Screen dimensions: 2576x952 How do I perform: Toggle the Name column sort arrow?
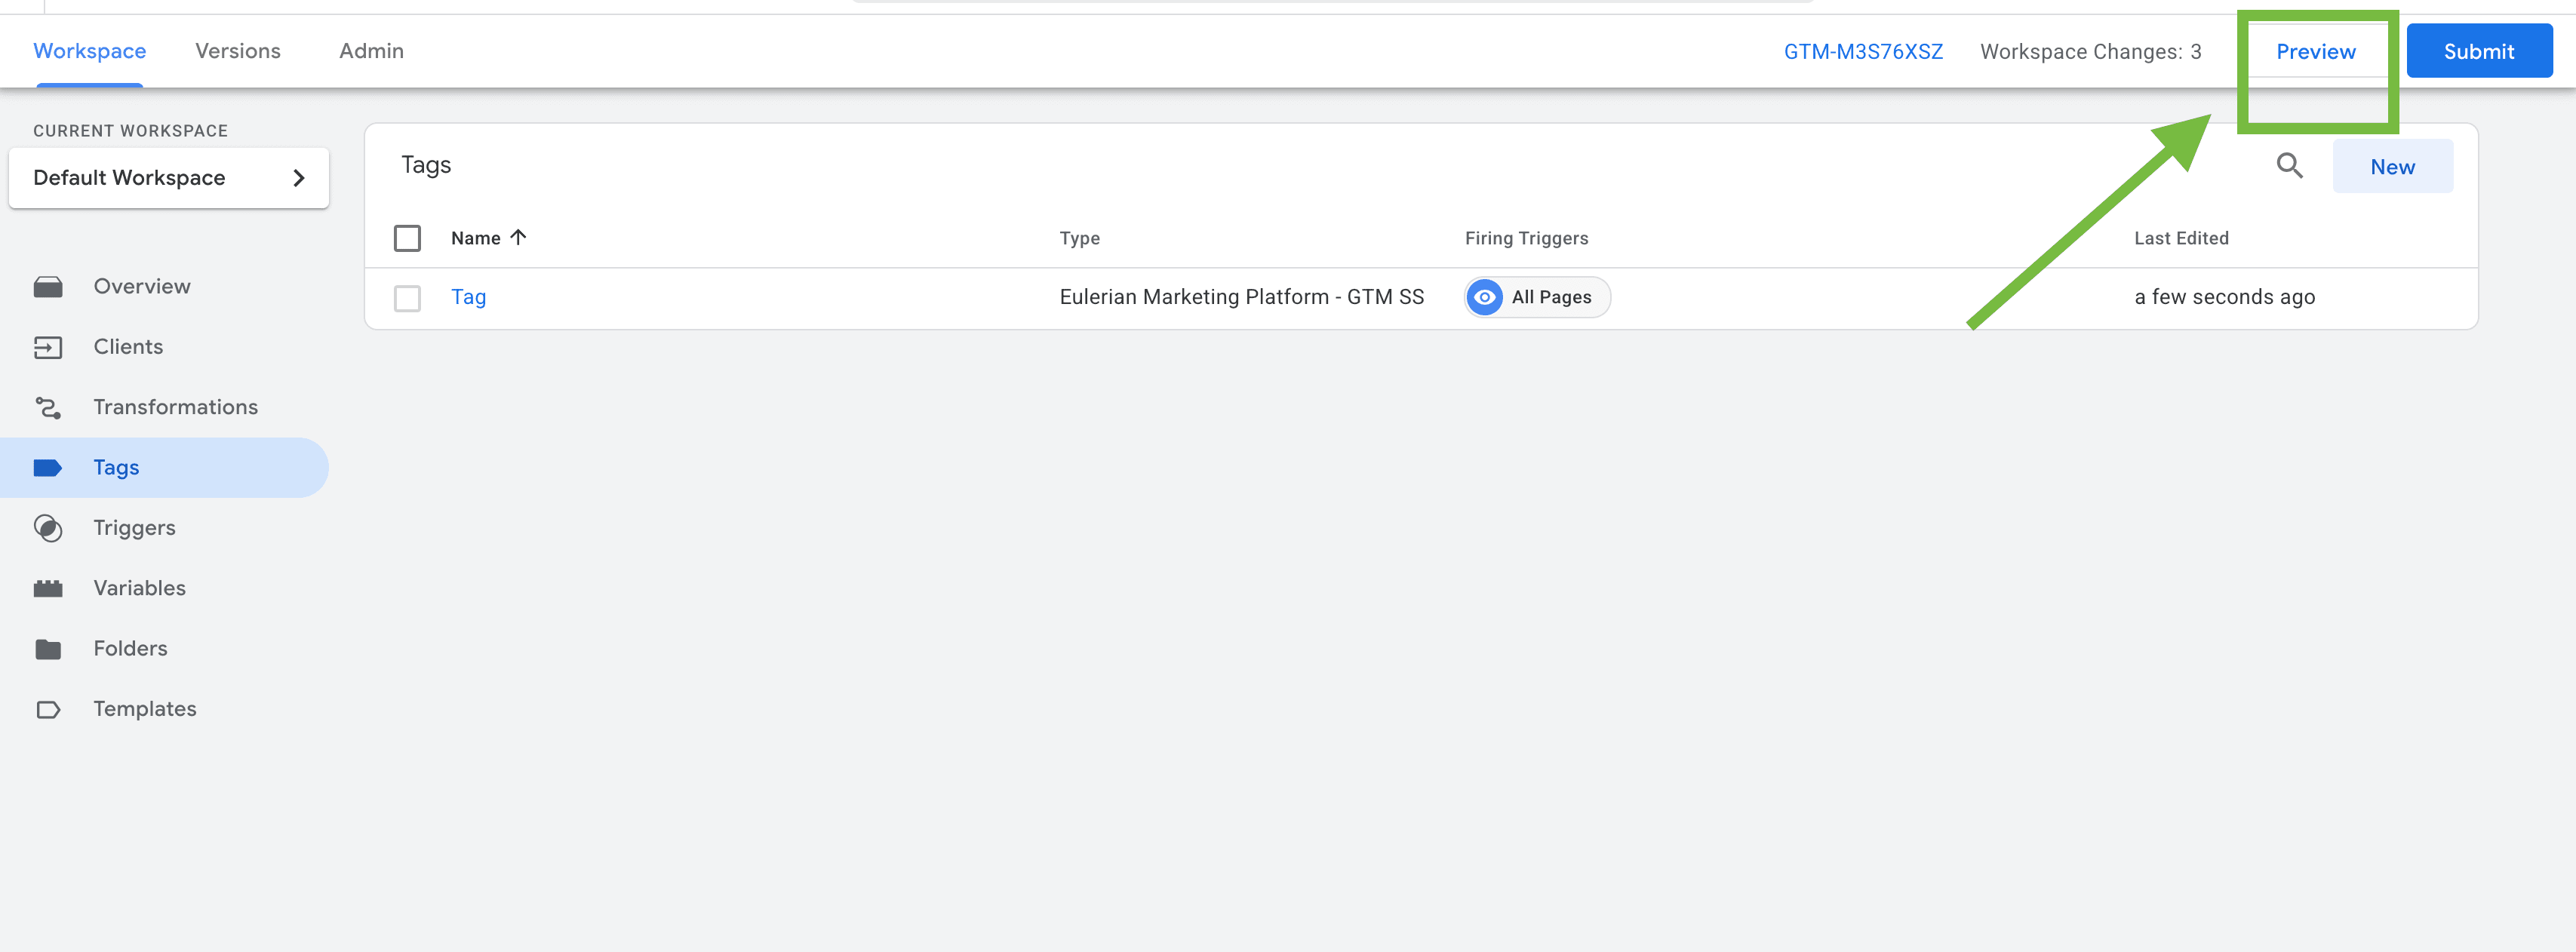pos(519,237)
